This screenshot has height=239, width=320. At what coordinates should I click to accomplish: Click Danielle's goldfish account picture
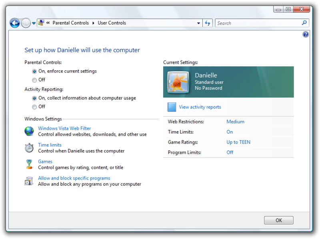[x=178, y=82]
